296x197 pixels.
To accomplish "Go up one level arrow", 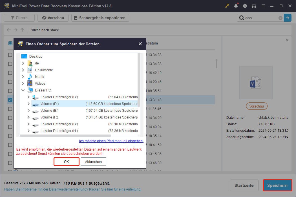I will coord(22,30).
